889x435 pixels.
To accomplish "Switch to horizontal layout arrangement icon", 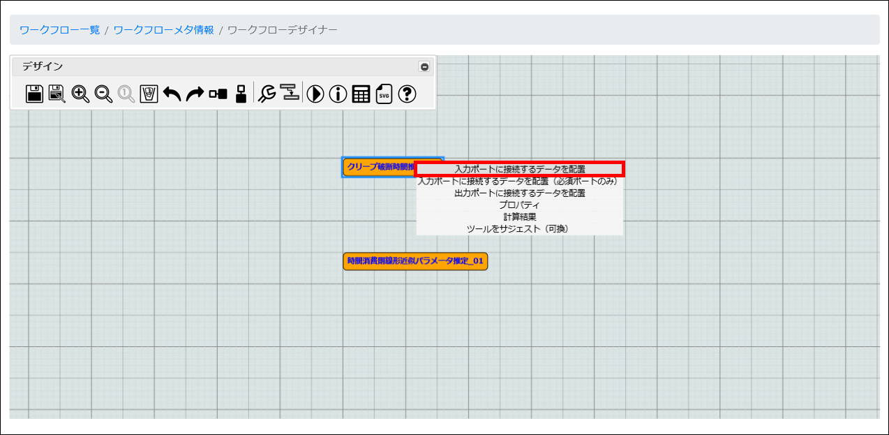I will pyautogui.click(x=218, y=94).
